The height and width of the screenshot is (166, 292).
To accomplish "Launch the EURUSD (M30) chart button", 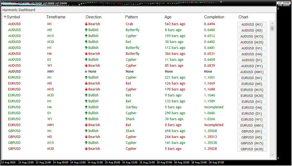I will click(252, 96).
